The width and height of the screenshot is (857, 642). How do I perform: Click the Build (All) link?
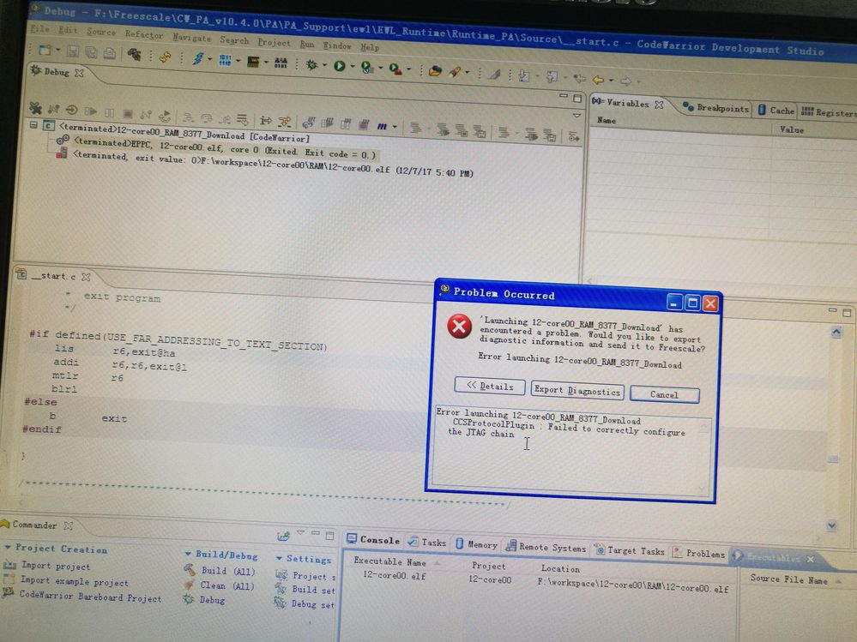click(228, 571)
